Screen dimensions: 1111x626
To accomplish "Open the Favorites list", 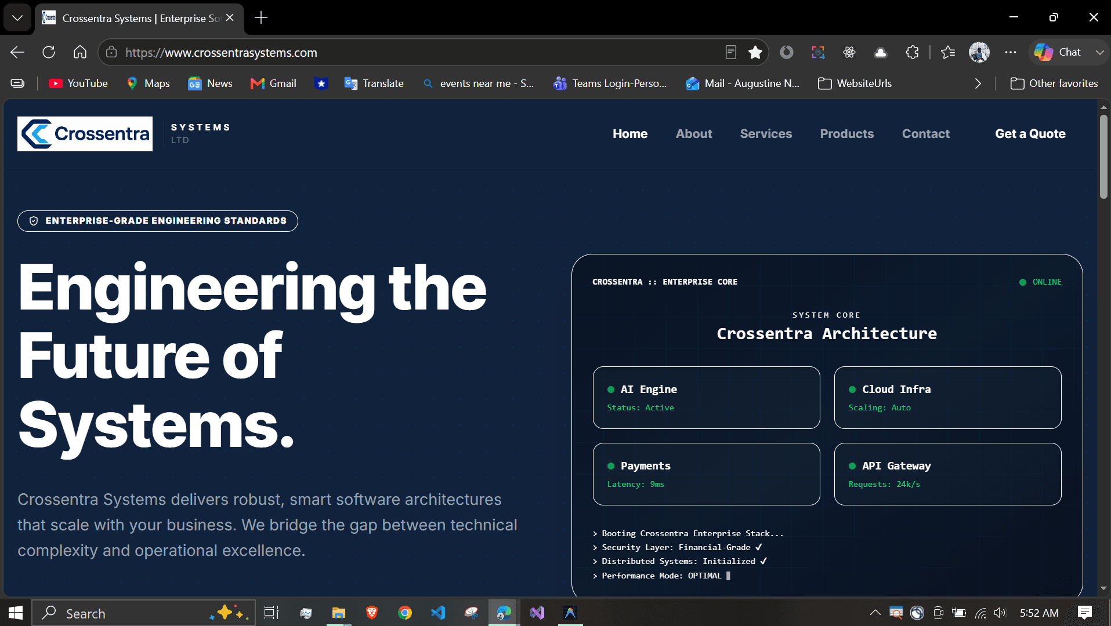I will tap(948, 52).
